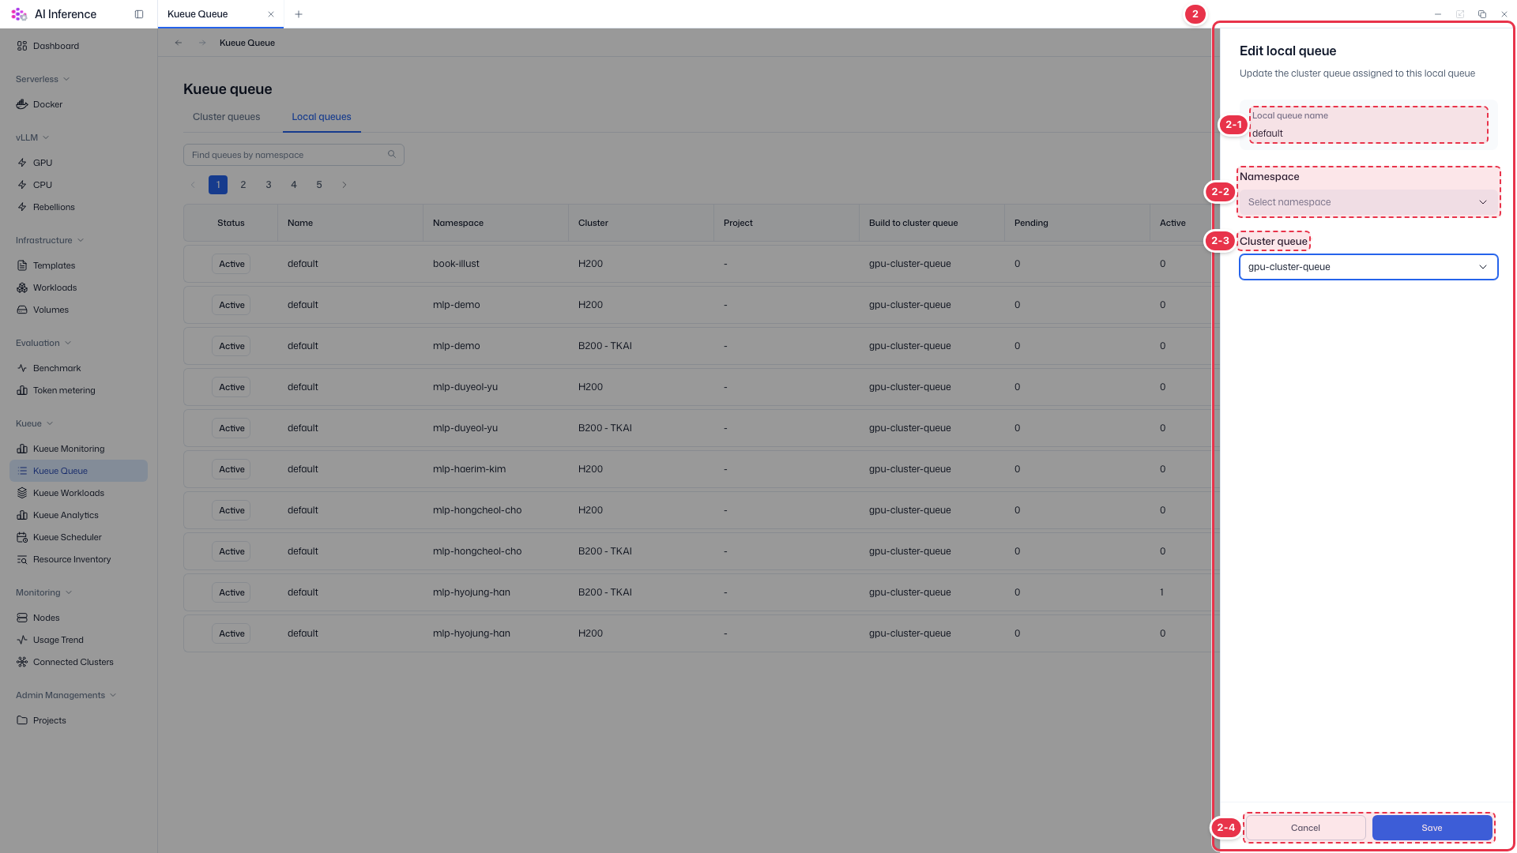Add a new tab with plus icon

pyautogui.click(x=299, y=14)
